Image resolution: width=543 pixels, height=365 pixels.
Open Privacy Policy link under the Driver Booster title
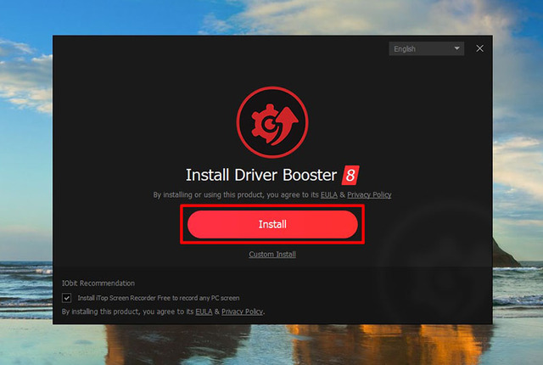(369, 194)
